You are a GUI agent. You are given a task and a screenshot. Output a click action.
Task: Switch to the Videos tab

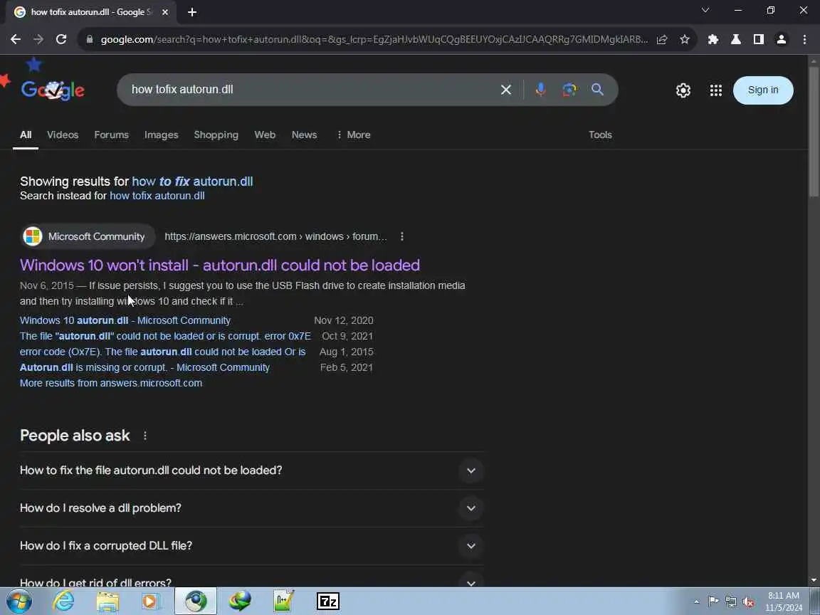point(63,135)
